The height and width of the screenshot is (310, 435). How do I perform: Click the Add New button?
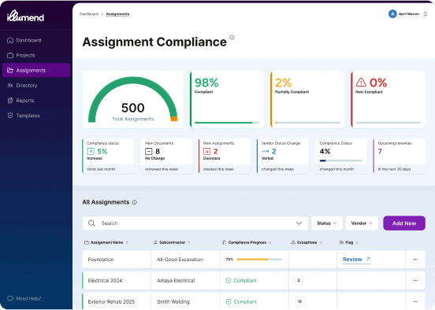404,223
